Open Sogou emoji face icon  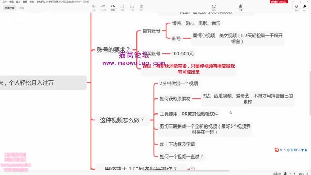288,150
